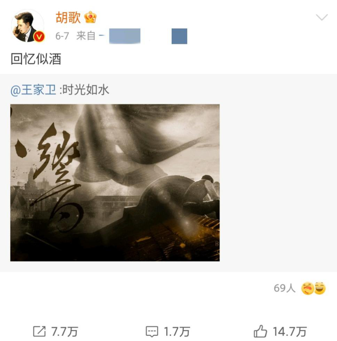The image size is (337, 341).
Task: Open the @王家卫 mention link
Action: point(33,90)
